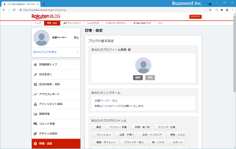The height and width of the screenshot is (149, 236).
Task: Select the 園芸 genre radio button
Action: (94, 127)
